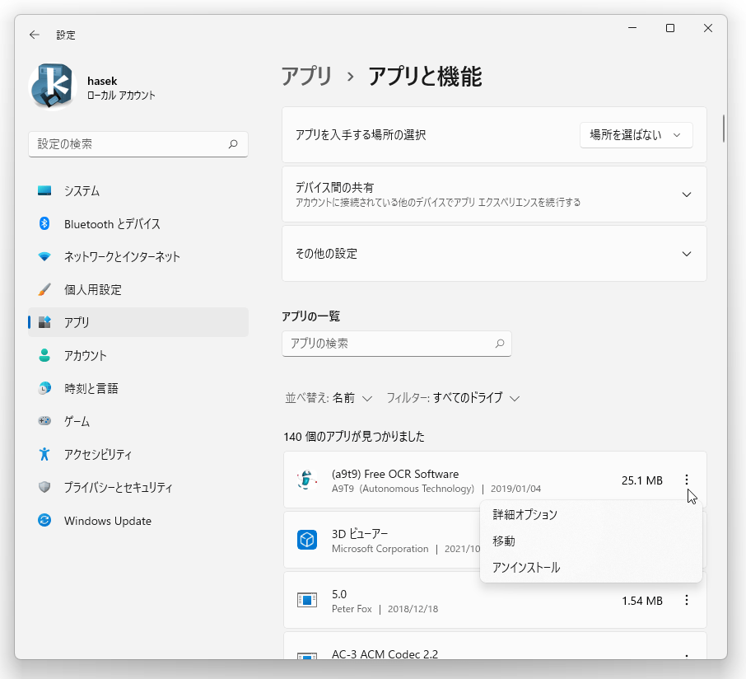Choose 移動 from the context menu
Image resolution: width=746 pixels, height=679 pixels.
click(x=591, y=541)
